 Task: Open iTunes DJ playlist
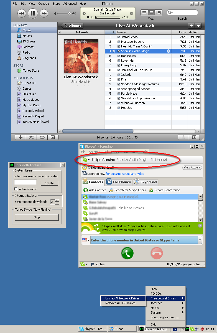[x=29, y=83]
